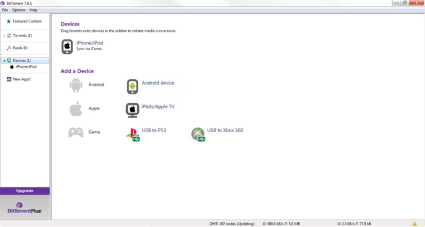Click the BitTorrentPlus logo banner
Image resolution: width=425 pixels, height=227 pixels.
25,208
